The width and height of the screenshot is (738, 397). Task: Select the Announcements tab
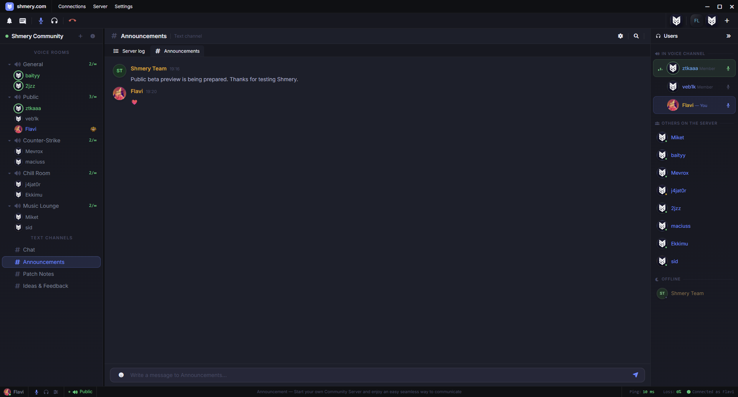point(177,51)
